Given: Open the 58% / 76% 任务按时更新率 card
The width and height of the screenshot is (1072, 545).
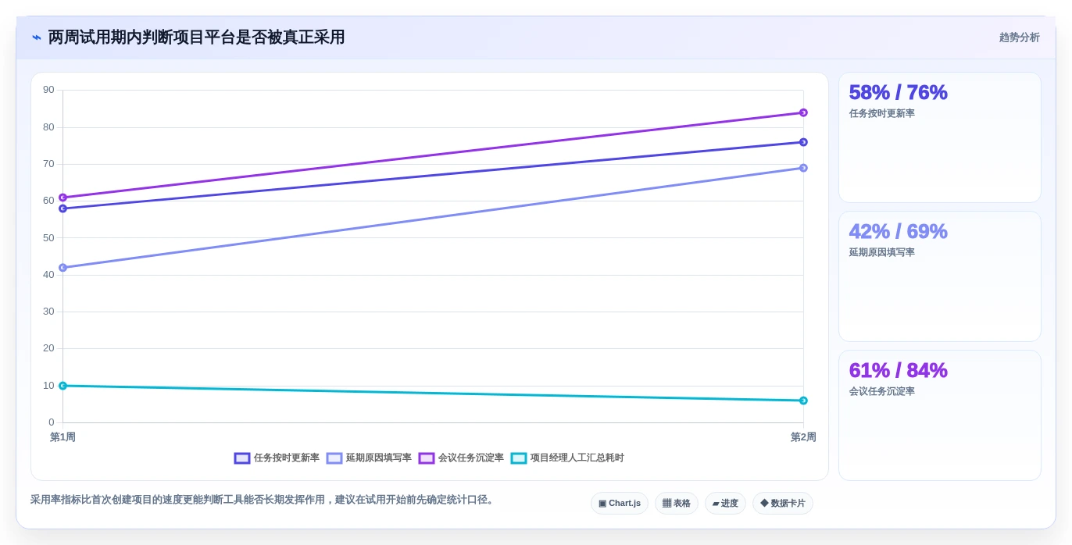Looking at the screenshot, I should [940, 137].
